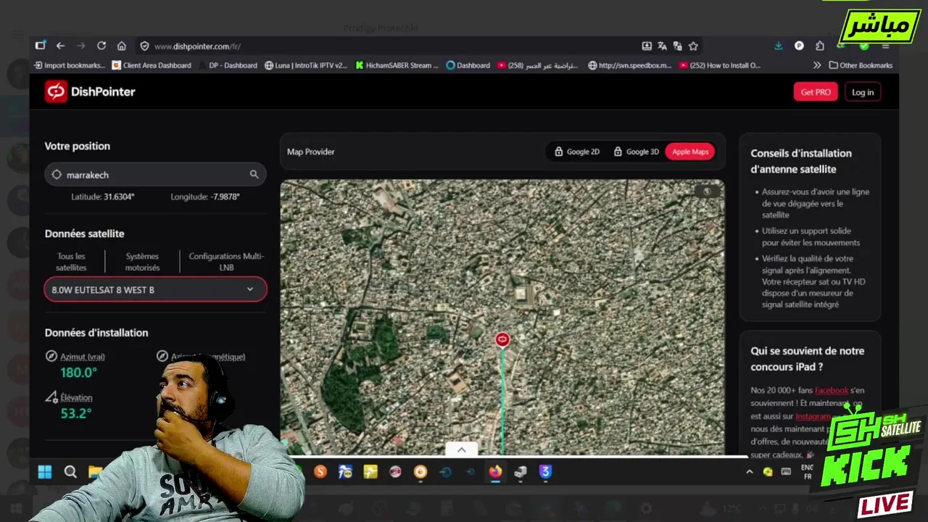Open Luna IntroTik IPTV bookmark
Viewport: 928px width, 522px height.
coord(306,65)
